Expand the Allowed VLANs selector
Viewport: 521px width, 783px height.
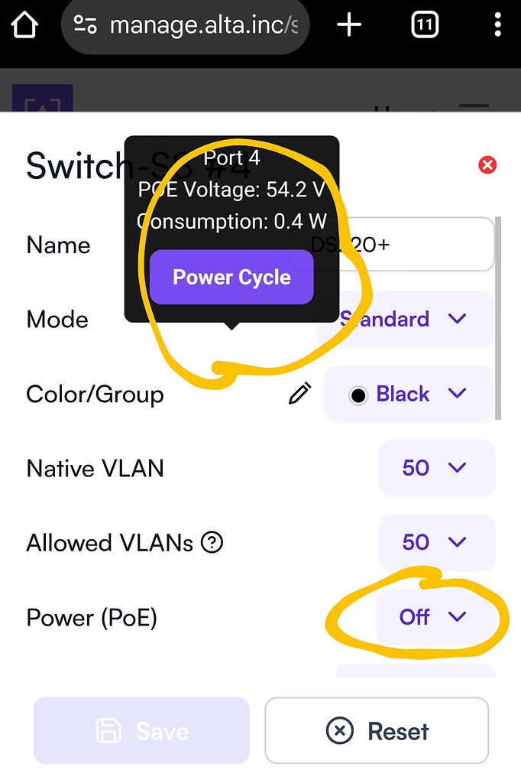click(436, 542)
